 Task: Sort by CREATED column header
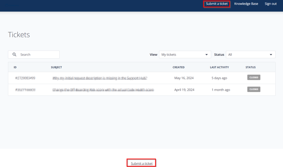pyautogui.click(x=179, y=67)
